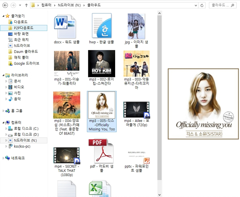Select the Excel spreadsheet file icon
Screen dimensions: 240x197
tap(100, 189)
